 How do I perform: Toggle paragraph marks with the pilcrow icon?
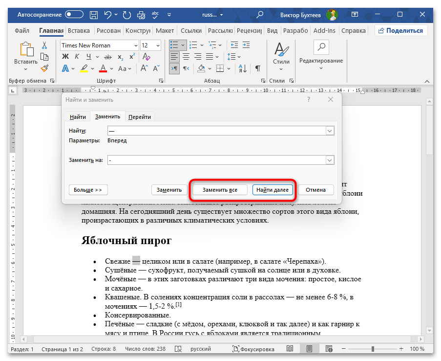click(257, 68)
